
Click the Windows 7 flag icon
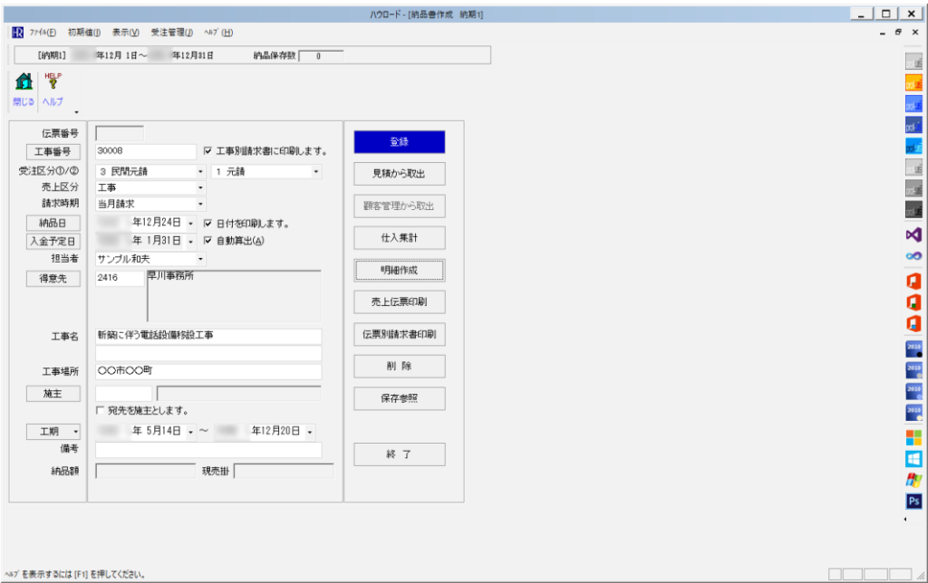913,479
